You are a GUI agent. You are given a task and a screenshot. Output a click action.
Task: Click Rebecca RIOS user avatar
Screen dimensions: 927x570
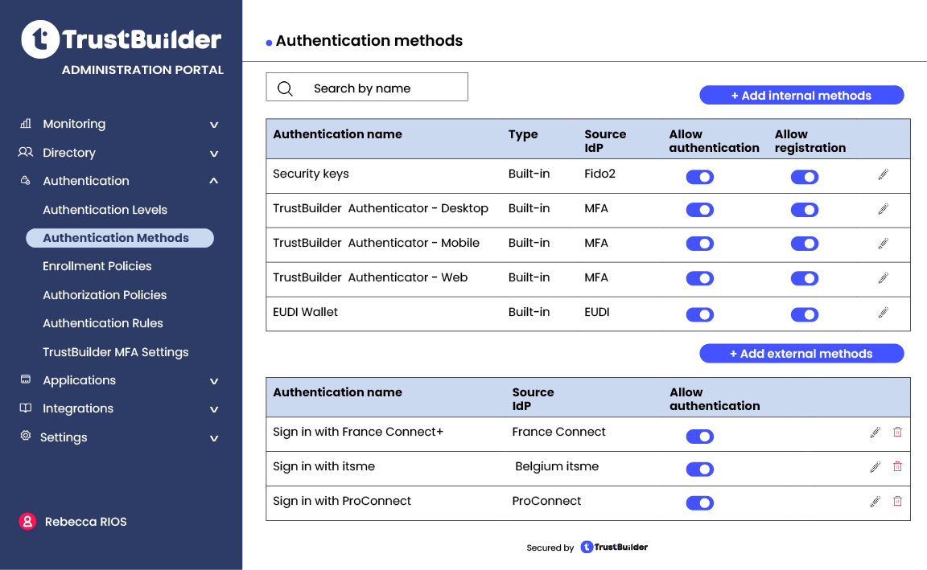[x=27, y=521]
